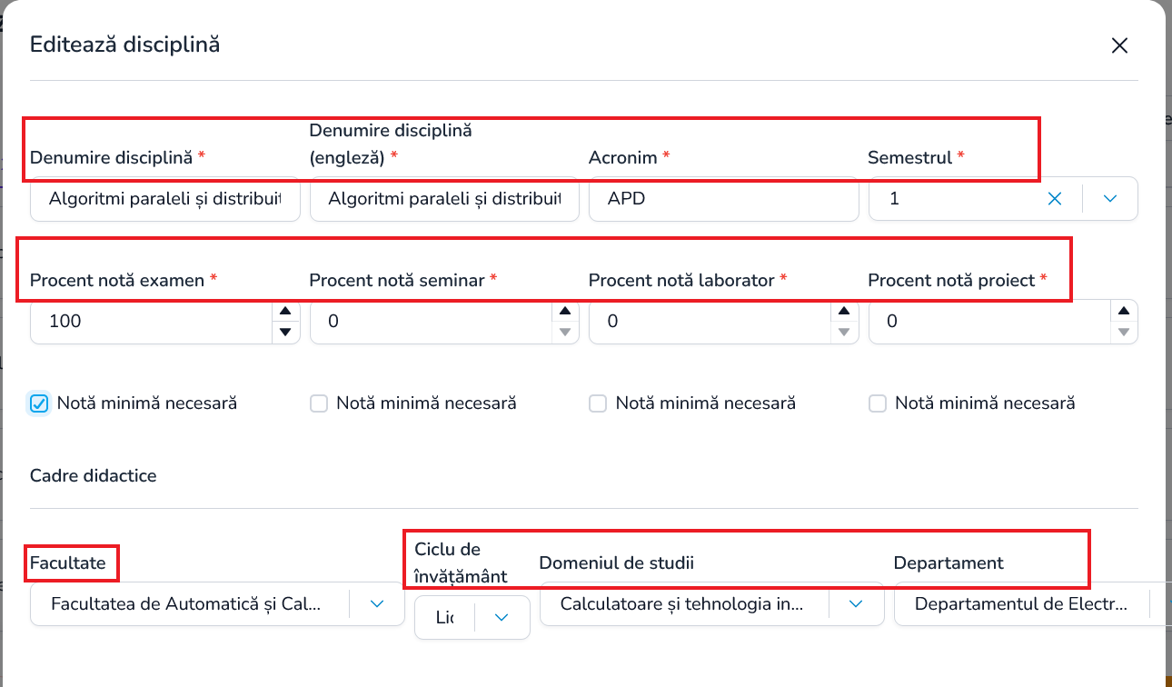
Task: Enable Notă minimă necesară under the seminar percentage
Action: pos(319,403)
